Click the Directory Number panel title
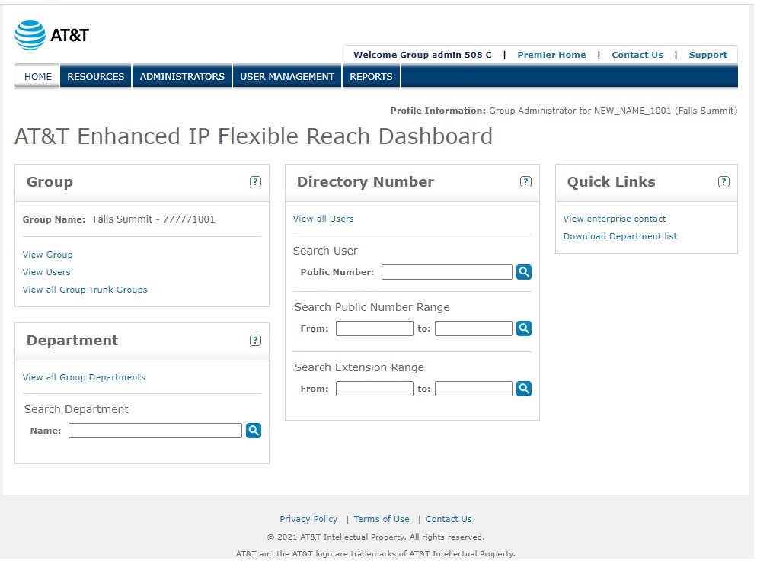The image size is (757, 567). pos(365,182)
